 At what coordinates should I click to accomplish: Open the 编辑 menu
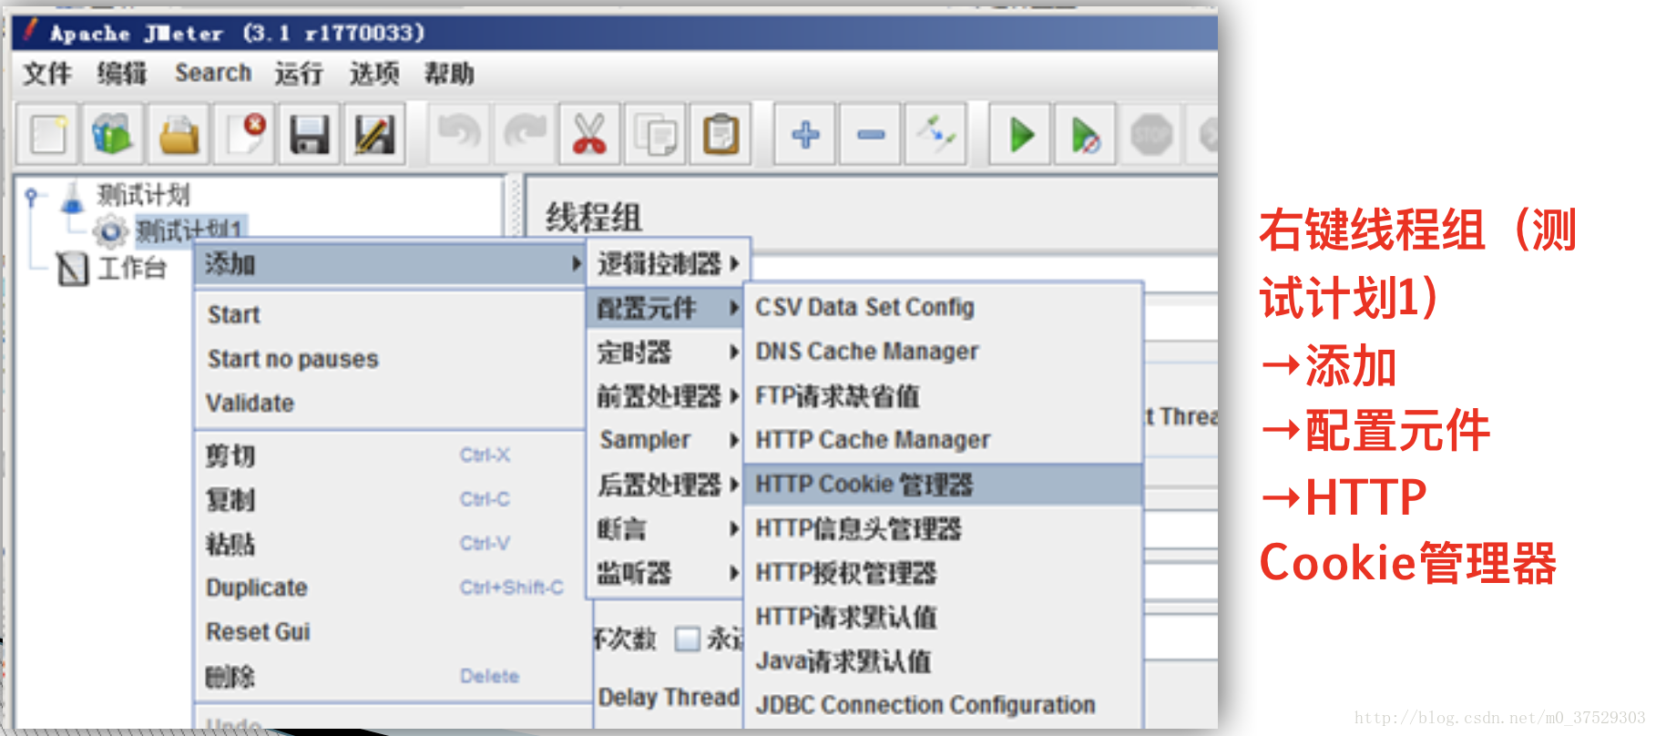pyautogui.click(x=122, y=73)
